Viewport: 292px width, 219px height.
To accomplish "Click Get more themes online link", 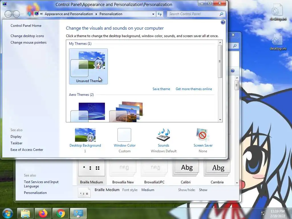I will tap(194, 89).
